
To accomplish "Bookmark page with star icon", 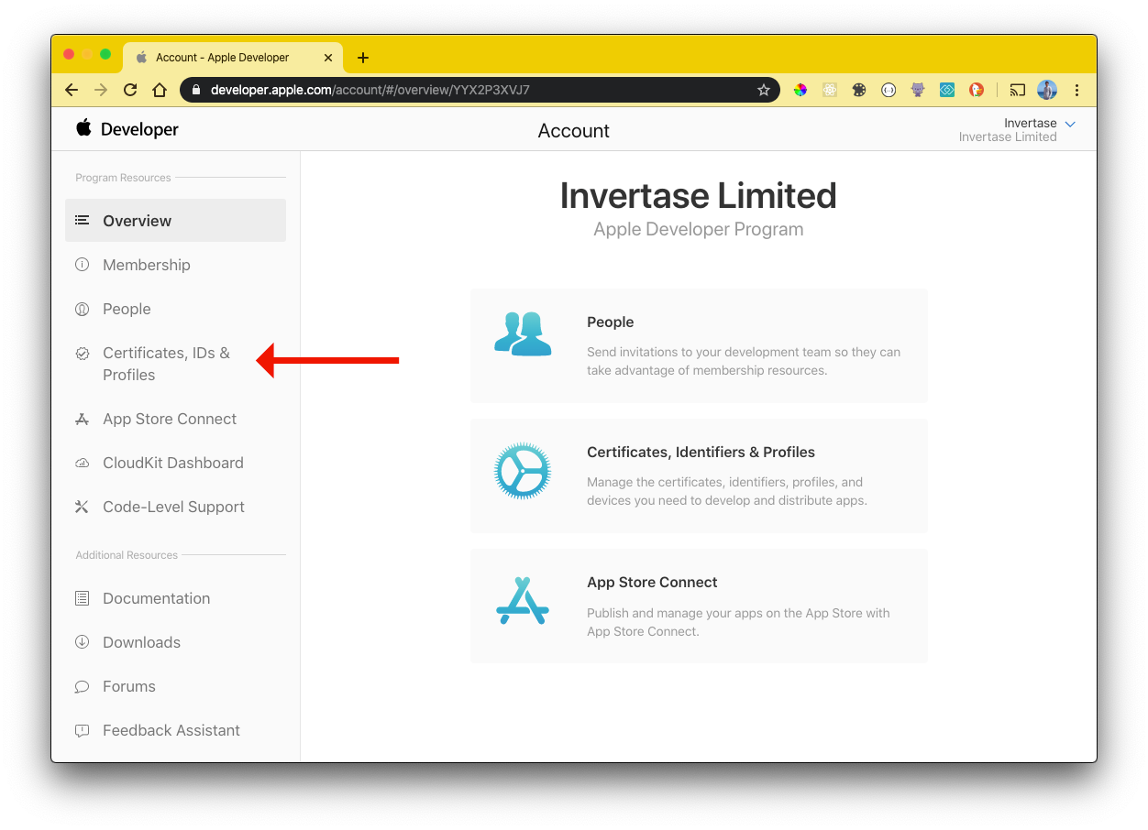I will [x=763, y=90].
